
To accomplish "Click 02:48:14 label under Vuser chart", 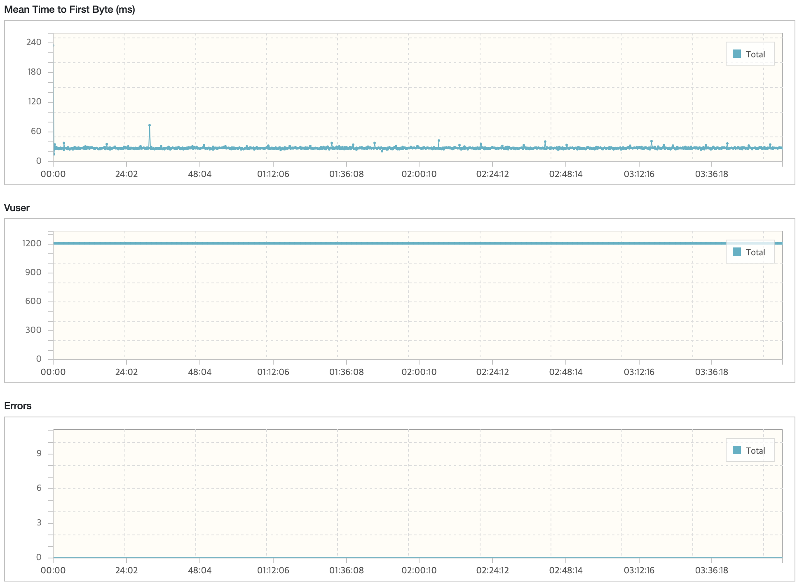I will (x=566, y=372).
